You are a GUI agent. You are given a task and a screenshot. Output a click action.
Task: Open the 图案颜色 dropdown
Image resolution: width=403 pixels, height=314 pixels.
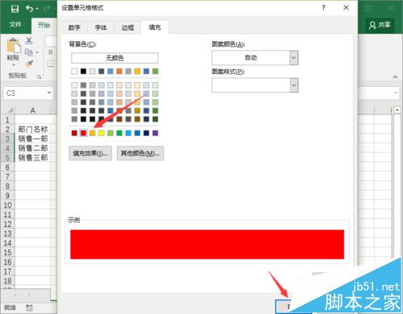(294, 58)
